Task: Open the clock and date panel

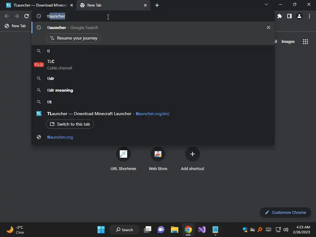Action: [x=301, y=230]
